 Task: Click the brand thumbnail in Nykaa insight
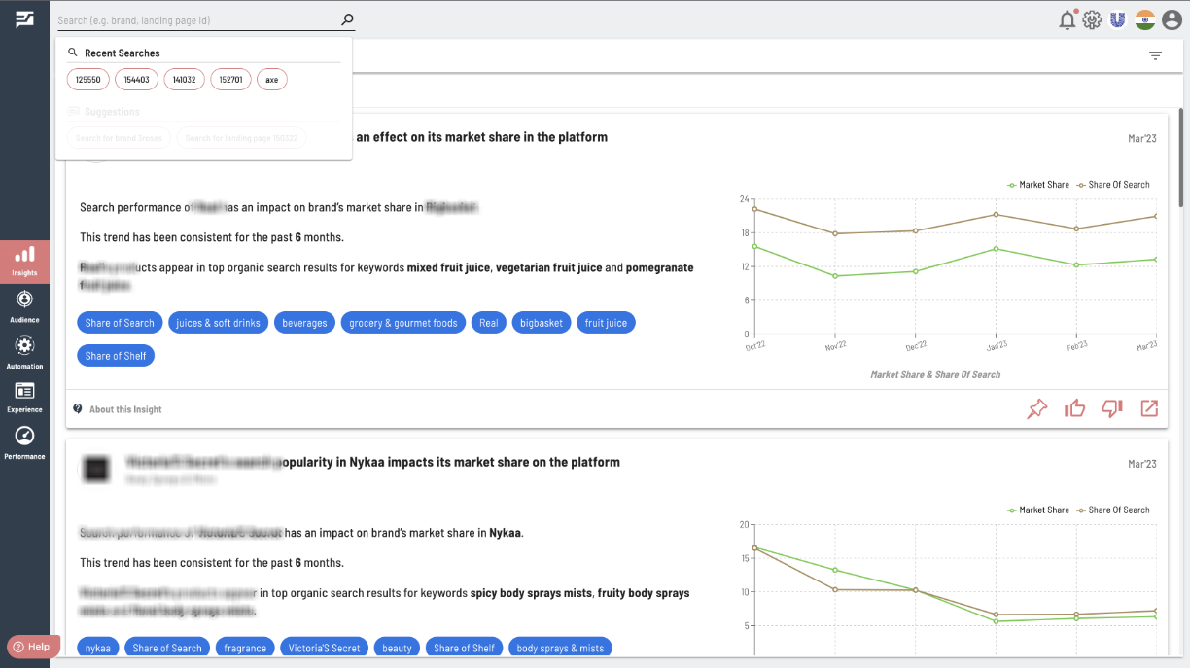point(94,470)
